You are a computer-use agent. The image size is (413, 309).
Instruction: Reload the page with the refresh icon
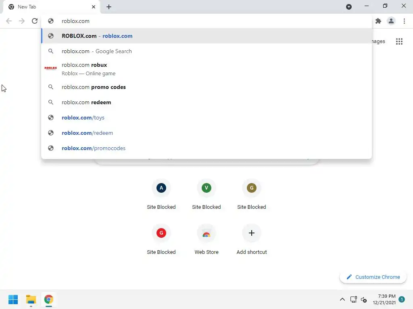(35, 21)
